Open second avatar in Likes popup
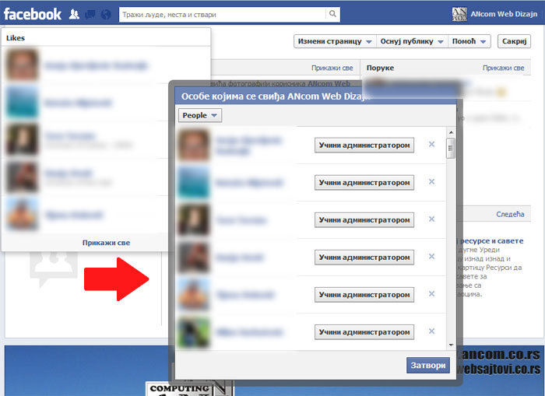The image size is (545, 396). [x=22, y=102]
